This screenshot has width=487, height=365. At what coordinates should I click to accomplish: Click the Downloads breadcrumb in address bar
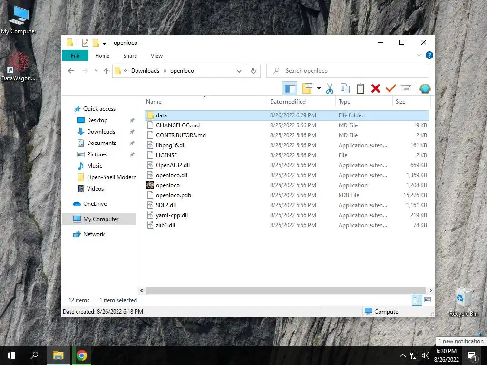pos(145,71)
